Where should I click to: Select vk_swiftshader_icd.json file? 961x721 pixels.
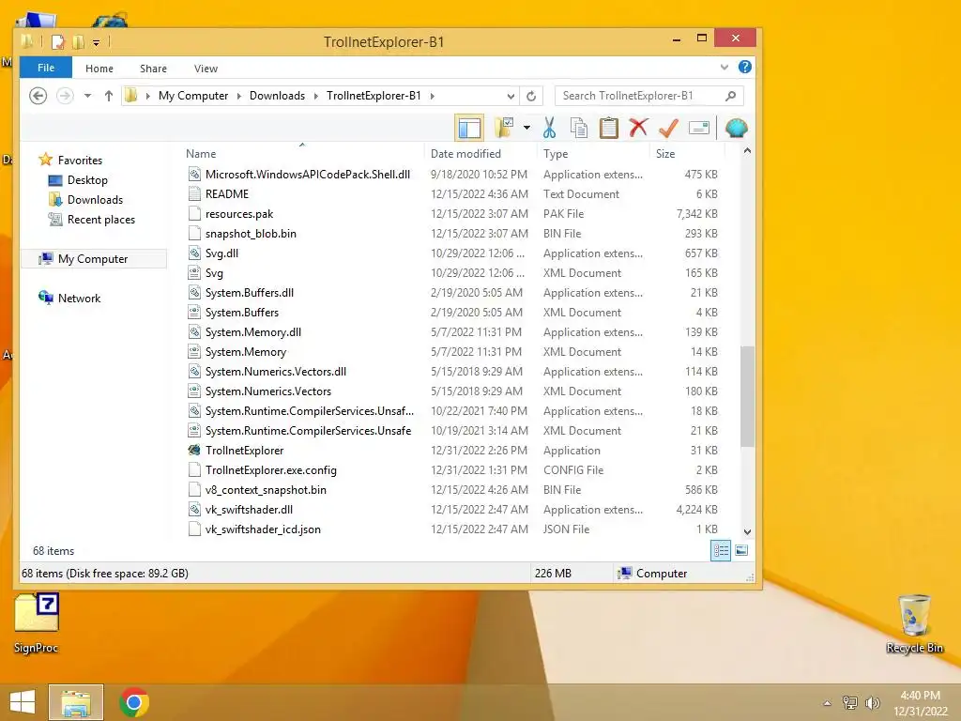pyautogui.click(x=263, y=529)
